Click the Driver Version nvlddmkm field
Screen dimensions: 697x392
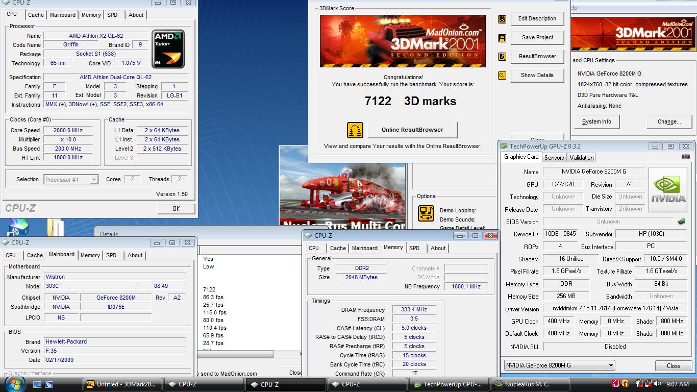pyautogui.click(x=615, y=309)
